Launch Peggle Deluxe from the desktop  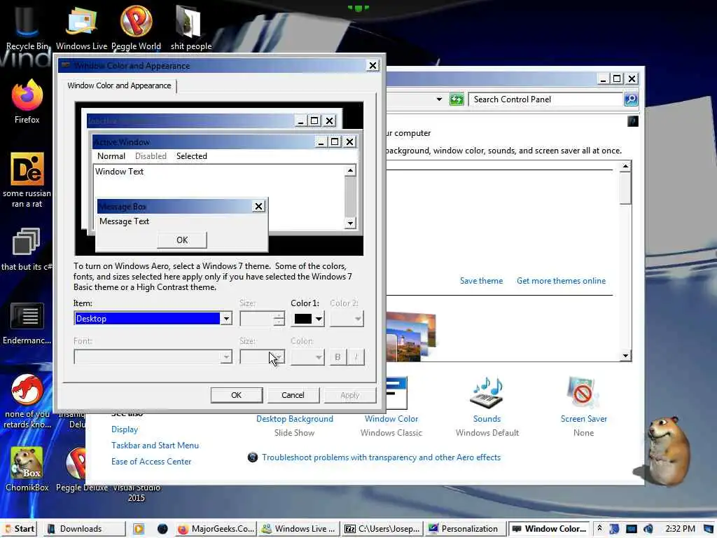81,469
